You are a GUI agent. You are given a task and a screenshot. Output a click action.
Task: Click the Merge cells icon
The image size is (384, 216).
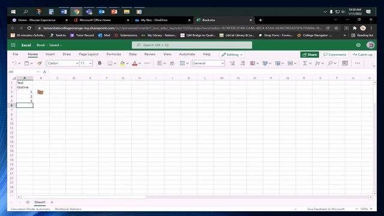tap(182, 63)
